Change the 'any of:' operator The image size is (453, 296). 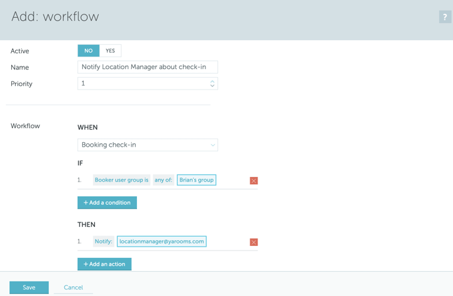click(163, 180)
